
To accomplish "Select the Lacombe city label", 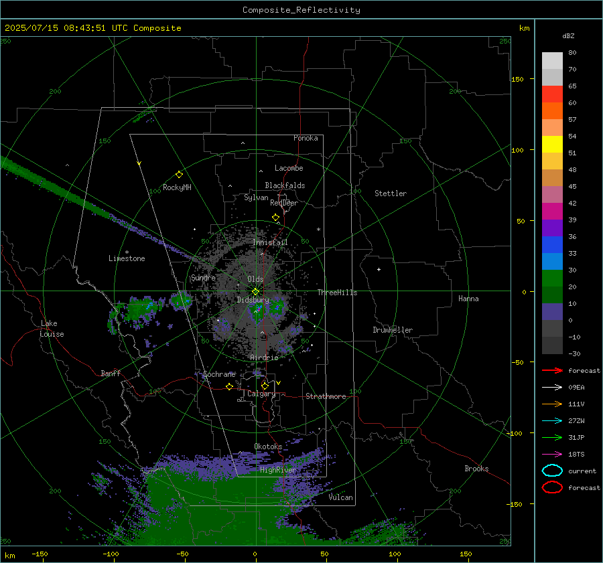I will click(289, 168).
